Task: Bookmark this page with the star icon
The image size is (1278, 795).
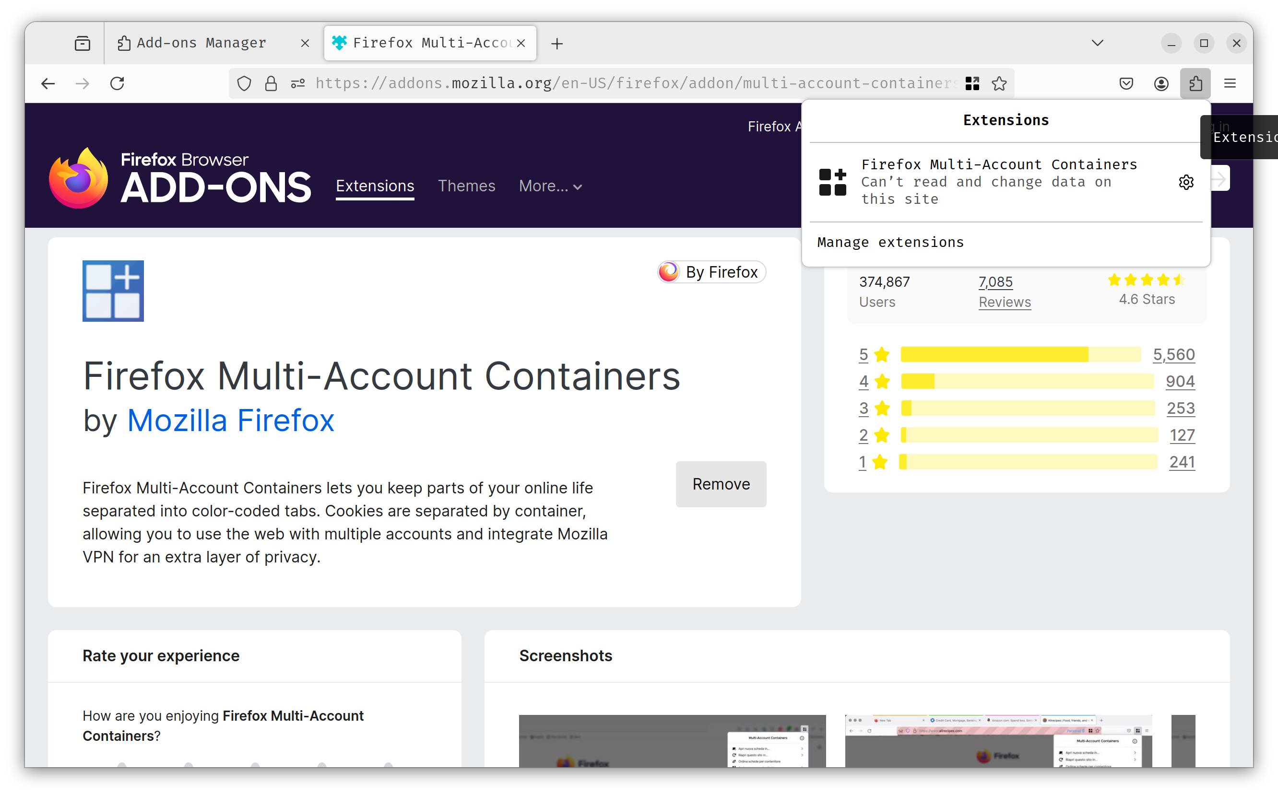Action: 999,83
